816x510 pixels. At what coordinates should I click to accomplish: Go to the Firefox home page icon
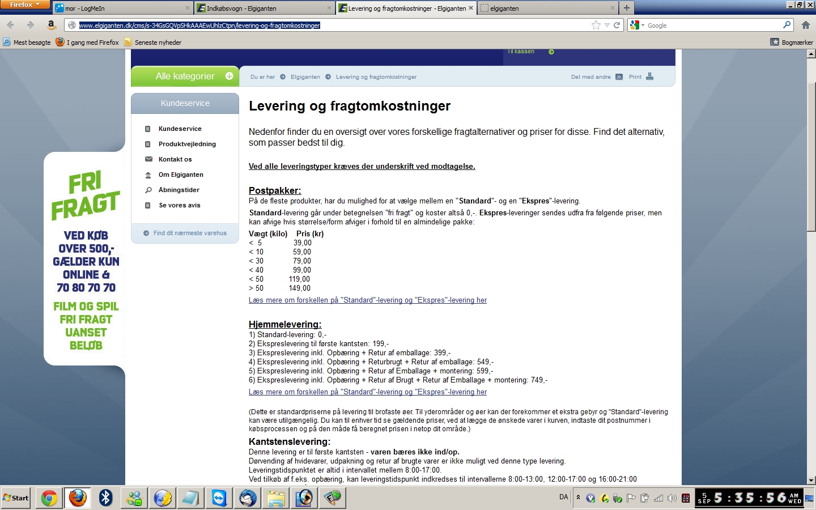tap(805, 25)
